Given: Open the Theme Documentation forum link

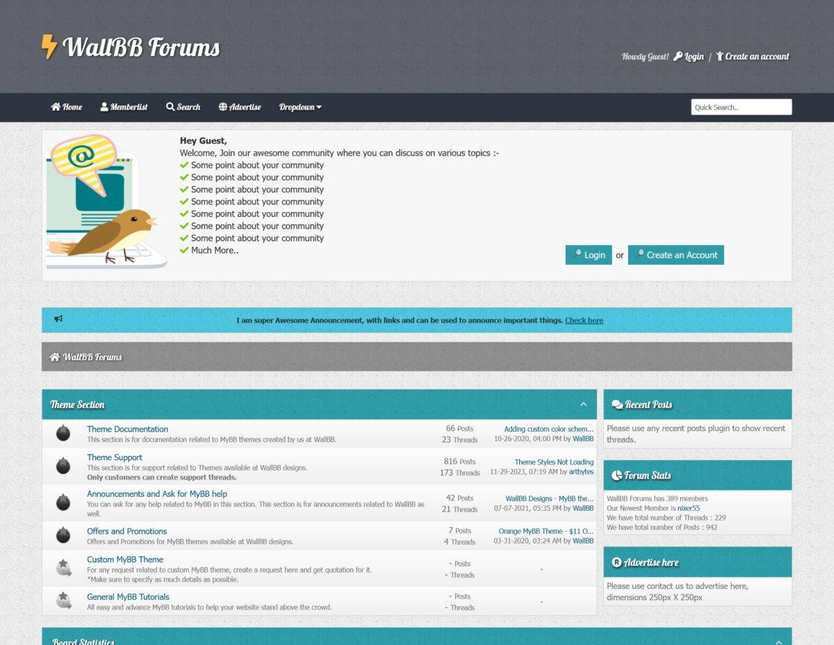Looking at the screenshot, I should pyautogui.click(x=127, y=429).
